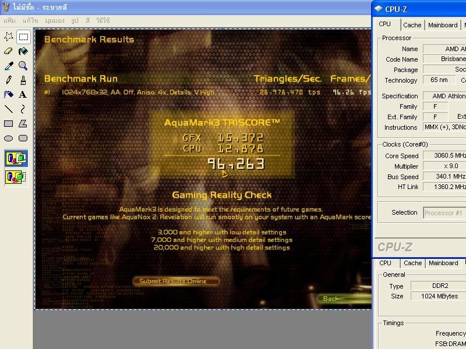Open CPU tab in the CPU-Z memory window
466x349 pixels.
tap(386, 263)
